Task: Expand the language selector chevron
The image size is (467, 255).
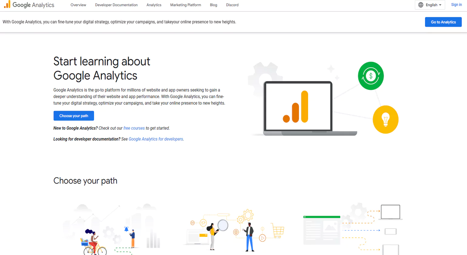Action: coord(440,5)
